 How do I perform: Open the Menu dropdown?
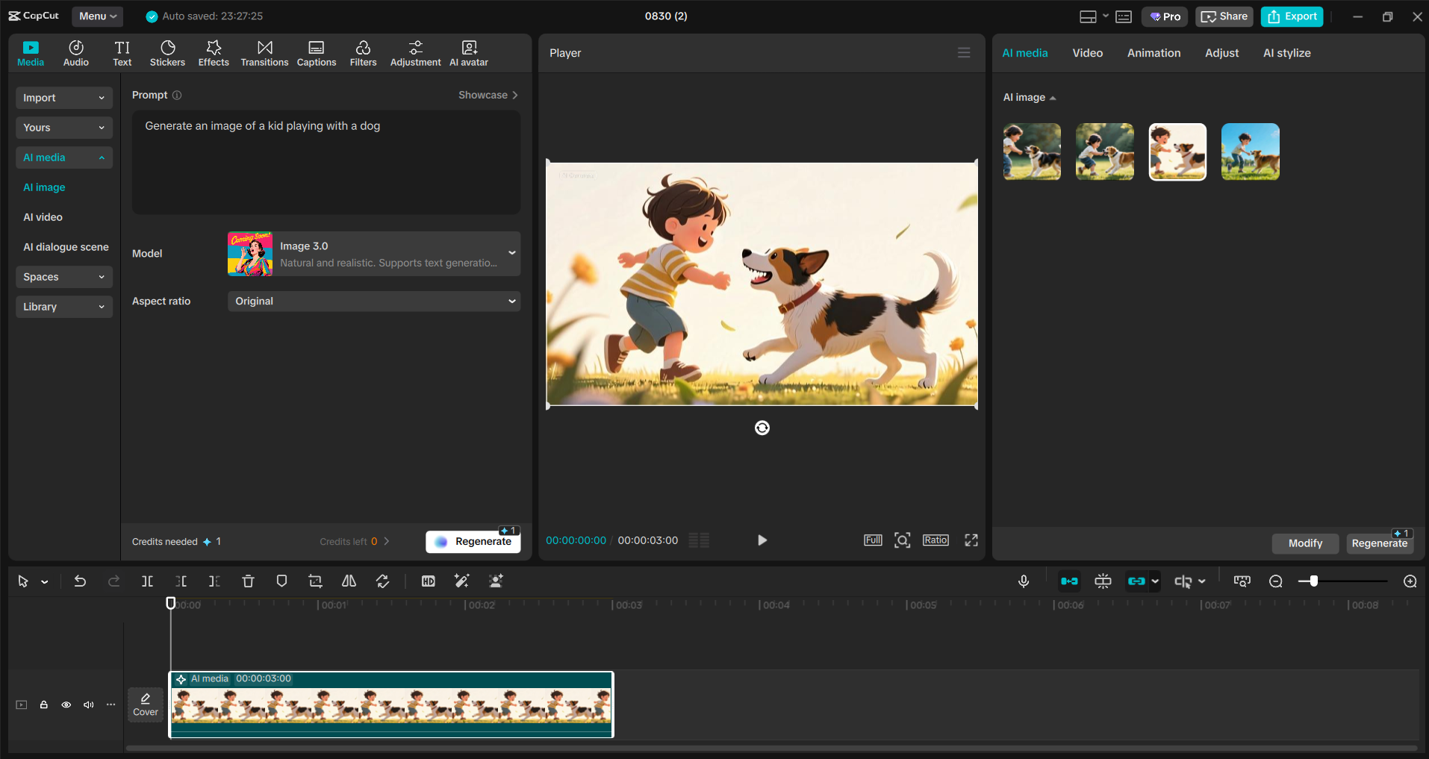point(97,16)
